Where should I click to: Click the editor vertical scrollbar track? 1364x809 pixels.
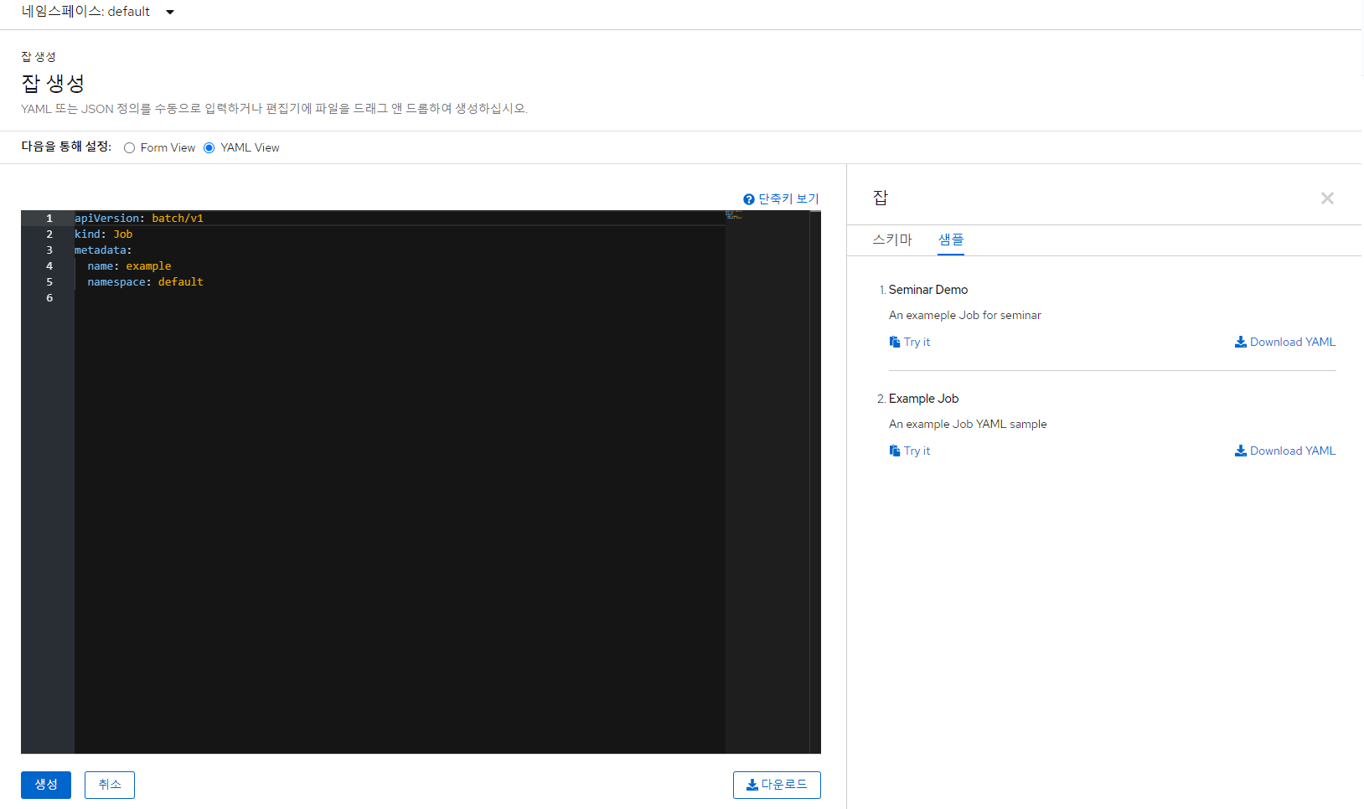point(814,482)
